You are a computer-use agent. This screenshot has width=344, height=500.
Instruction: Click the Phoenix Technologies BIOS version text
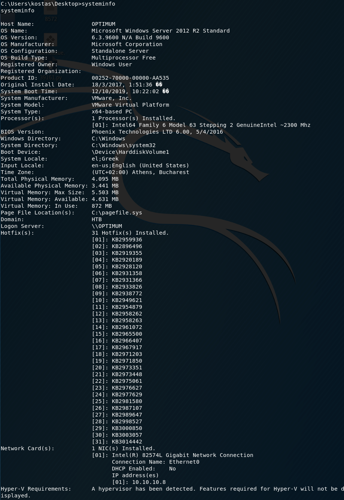(157, 132)
